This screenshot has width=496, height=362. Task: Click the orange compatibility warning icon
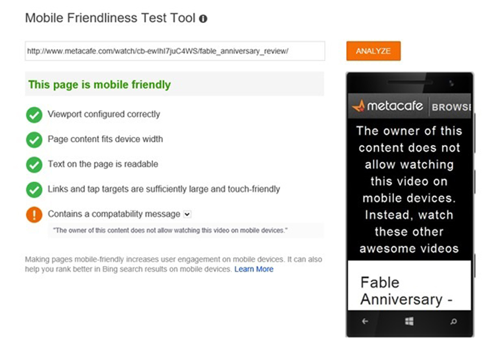click(34, 215)
